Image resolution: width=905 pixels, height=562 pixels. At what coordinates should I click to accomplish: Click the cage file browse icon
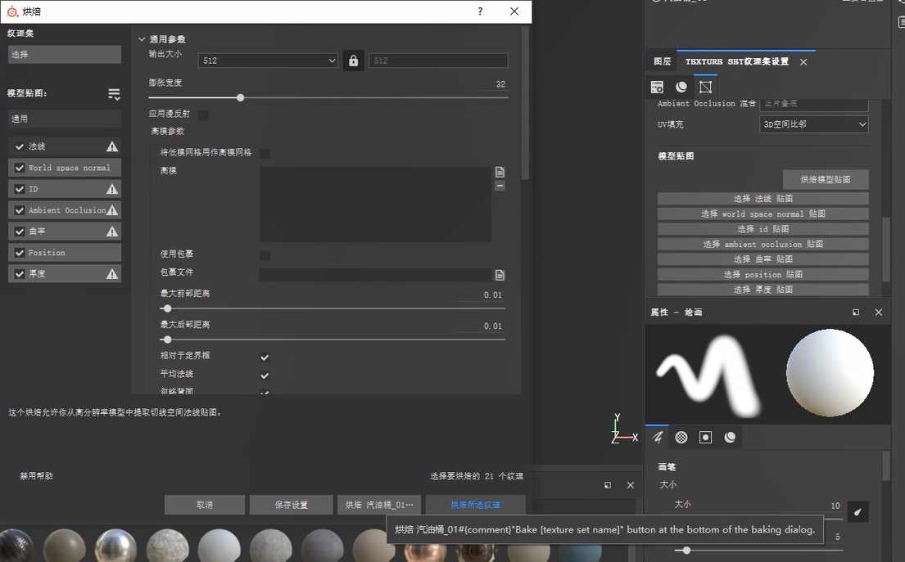click(500, 275)
